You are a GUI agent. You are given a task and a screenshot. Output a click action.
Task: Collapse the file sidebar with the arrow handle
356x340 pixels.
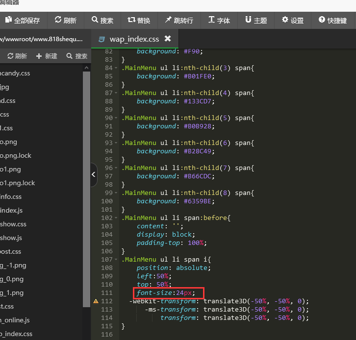94,174
